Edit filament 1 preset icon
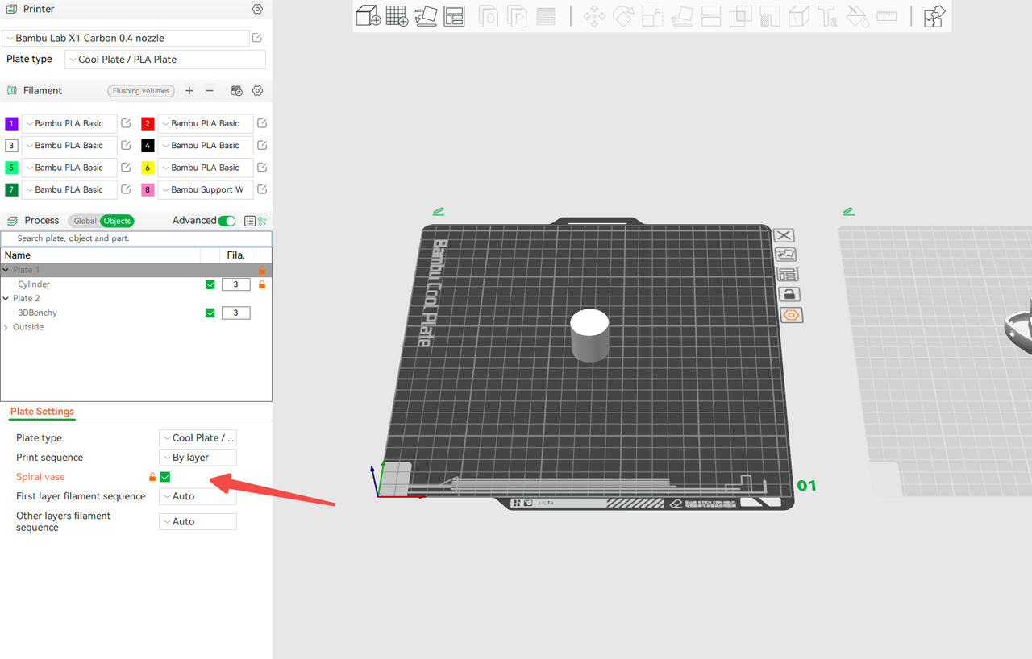The width and height of the screenshot is (1032, 659). (x=126, y=123)
